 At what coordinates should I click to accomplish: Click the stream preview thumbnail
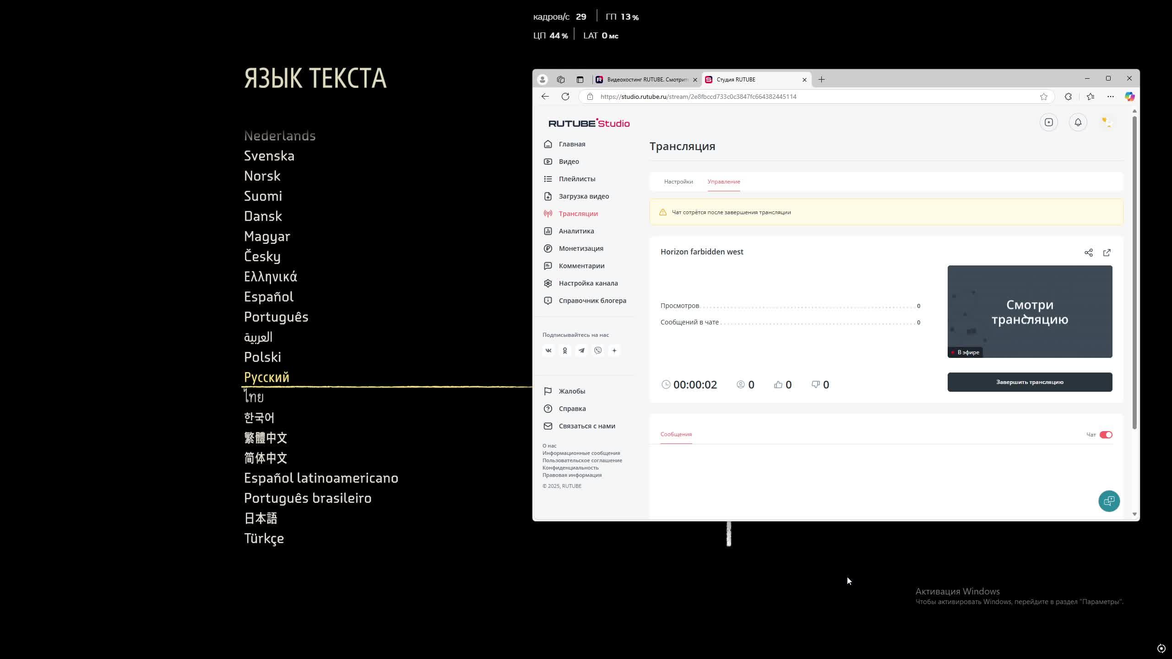[x=1029, y=312]
